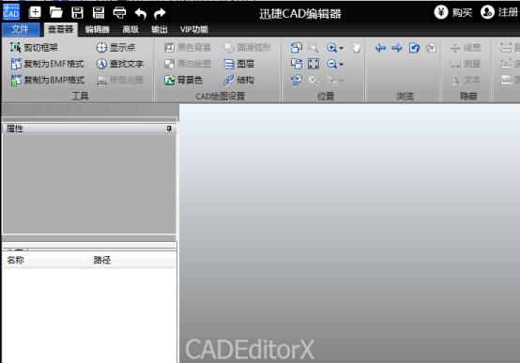Image resolution: width=520 pixels, height=363 pixels.
Task: Go to previous view with left arrow
Action: coord(380,48)
